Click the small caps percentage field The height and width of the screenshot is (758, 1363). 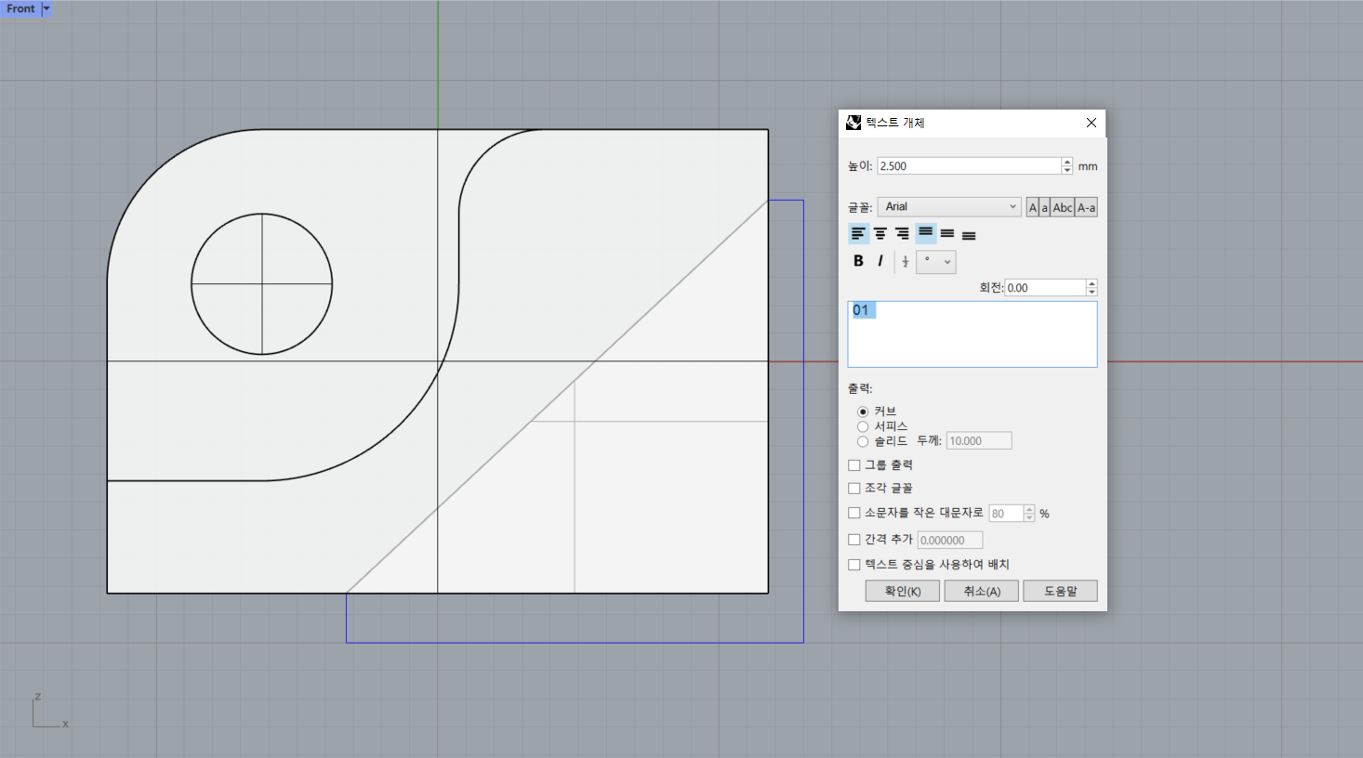coord(1006,514)
